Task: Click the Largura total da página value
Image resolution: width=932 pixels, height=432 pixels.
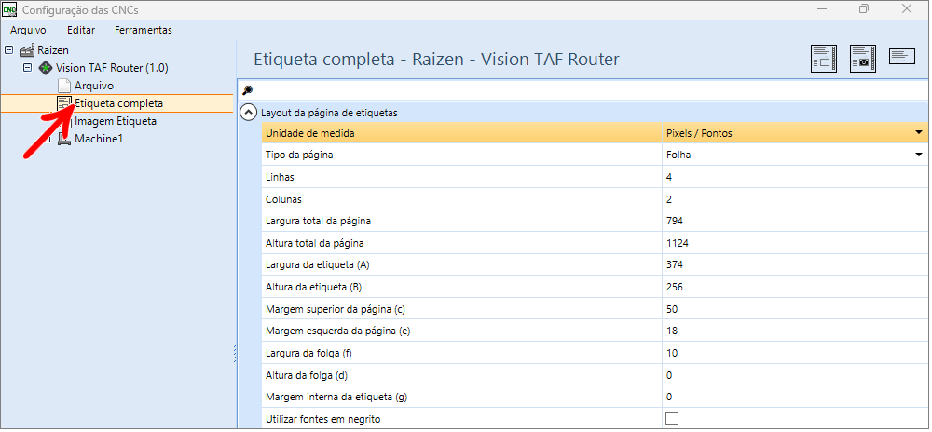Action: [792, 221]
